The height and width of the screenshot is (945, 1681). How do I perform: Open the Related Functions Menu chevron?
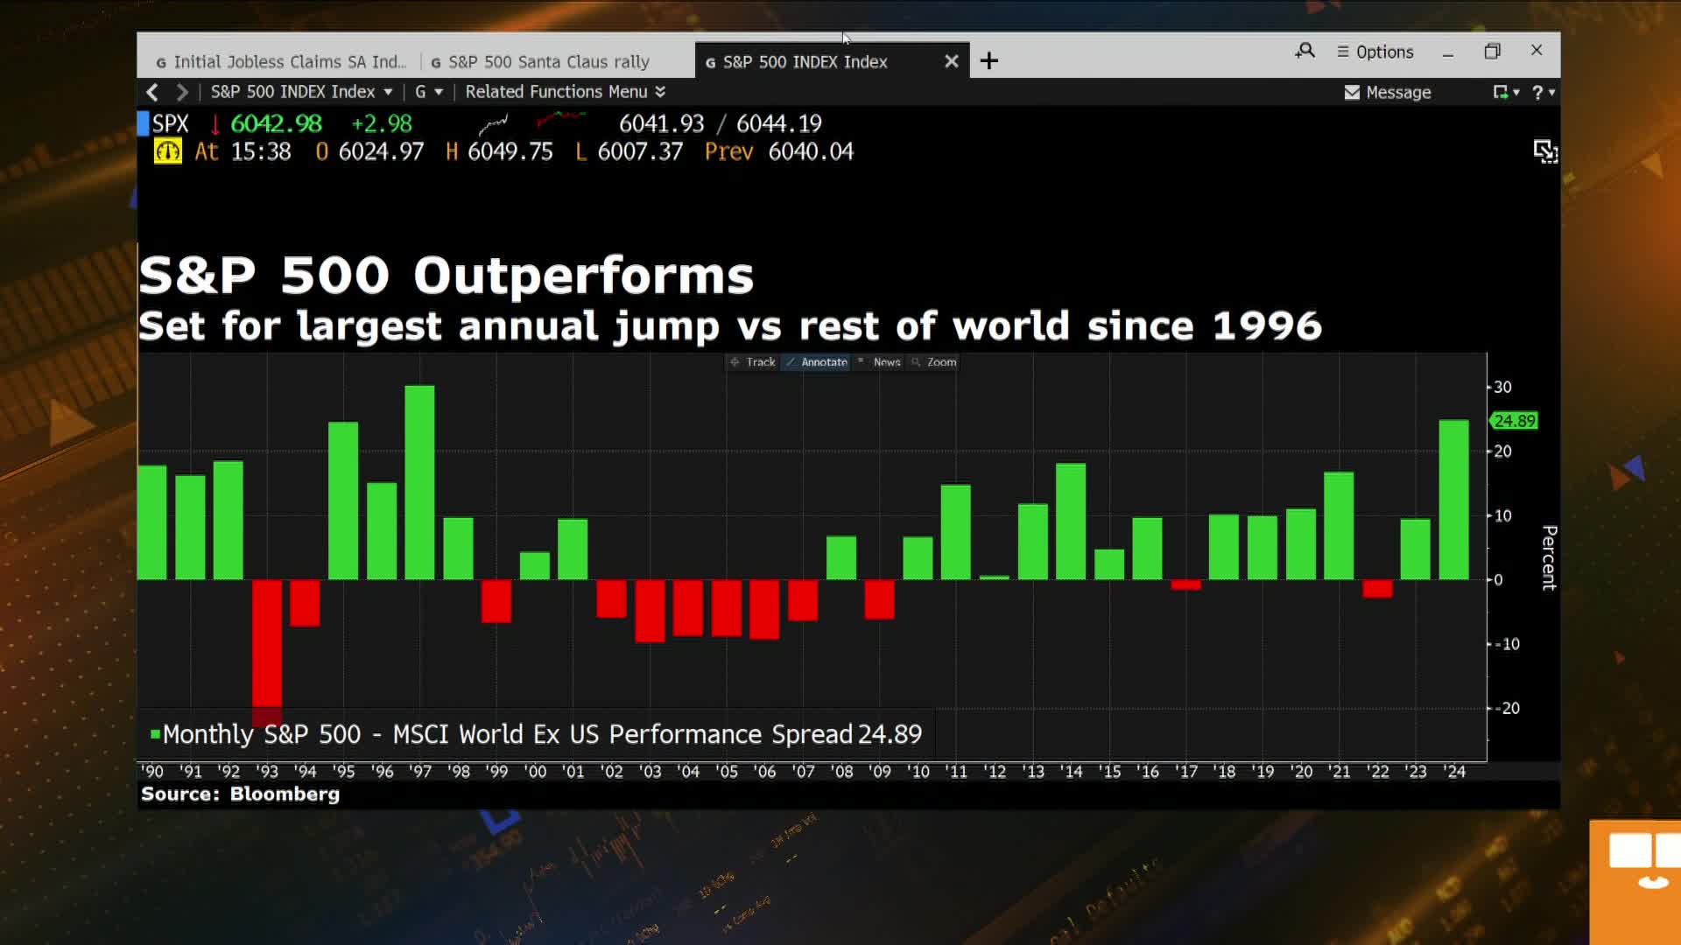(x=660, y=91)
